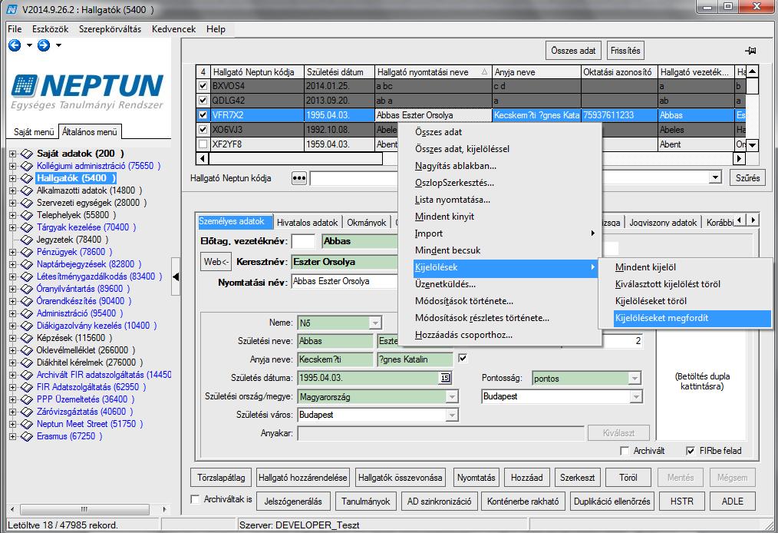Image resolution: width=778 pixels, height=533 pixels.
Task: Click the Hallgató Neptun kódja search field
Action: point(354,178)
